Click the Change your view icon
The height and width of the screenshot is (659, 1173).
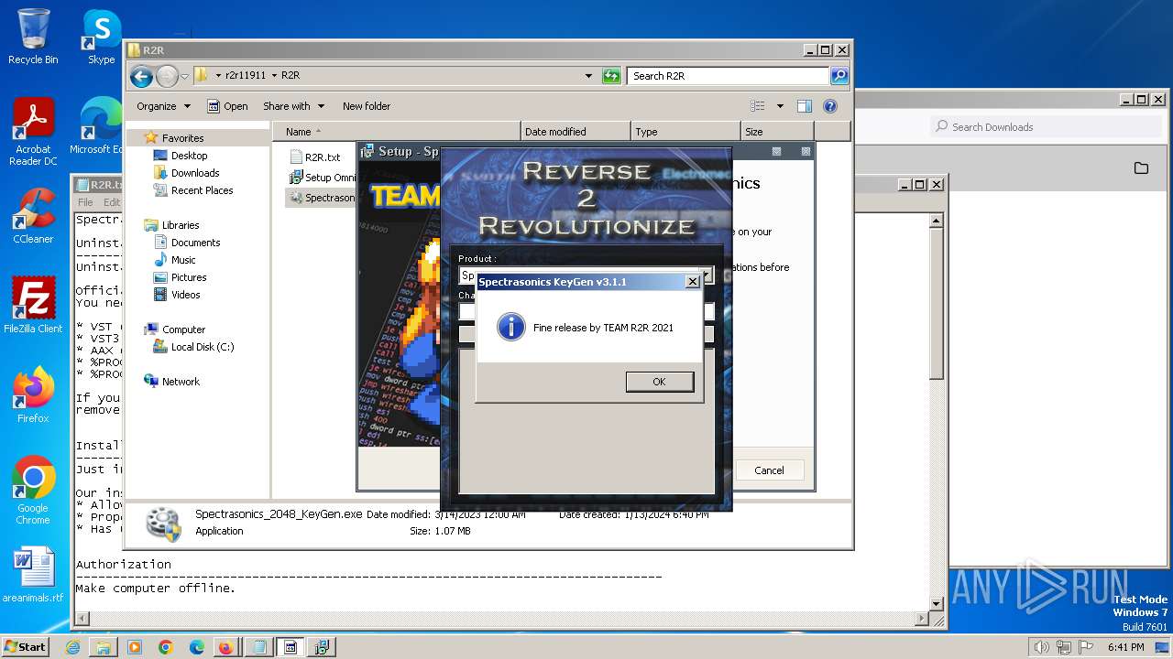tap(757, 106)
